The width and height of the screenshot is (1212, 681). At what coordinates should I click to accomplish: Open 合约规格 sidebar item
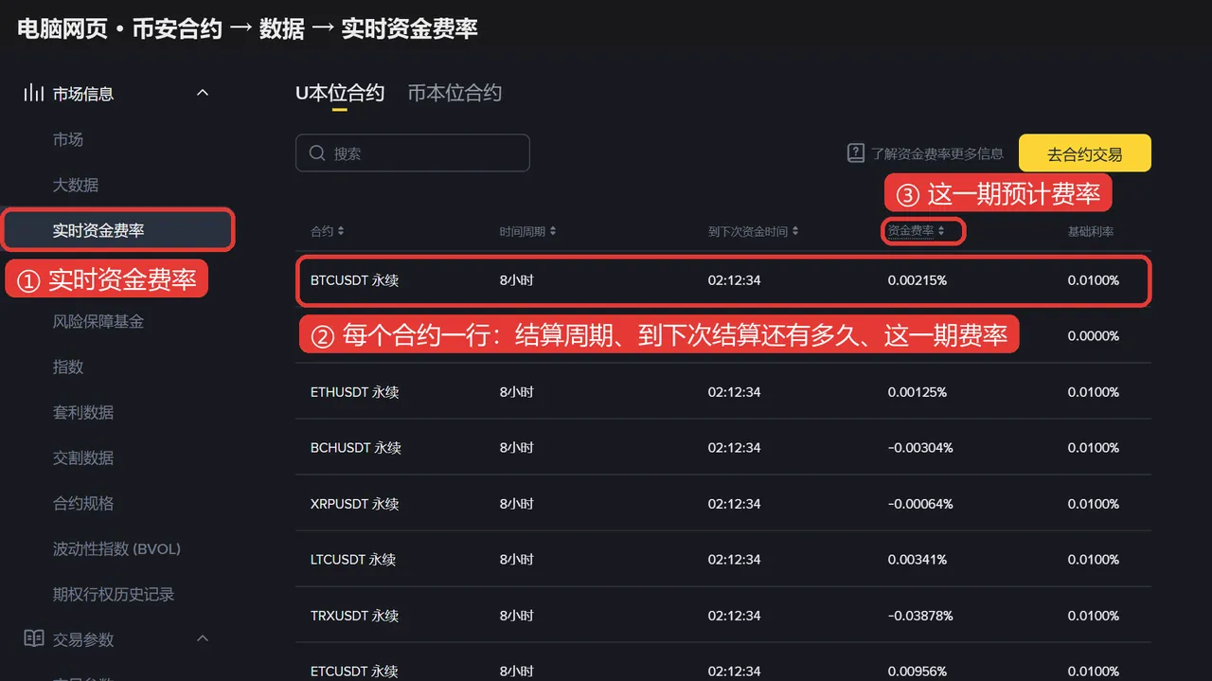[x=83, y=503]
